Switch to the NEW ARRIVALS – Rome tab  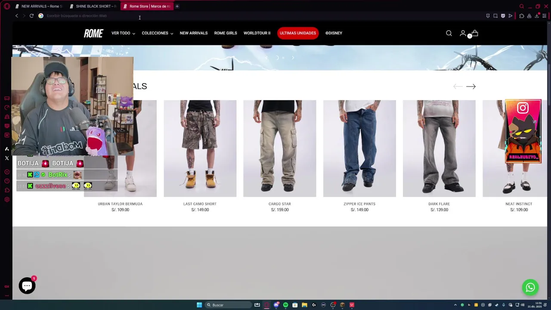(39, 6)
